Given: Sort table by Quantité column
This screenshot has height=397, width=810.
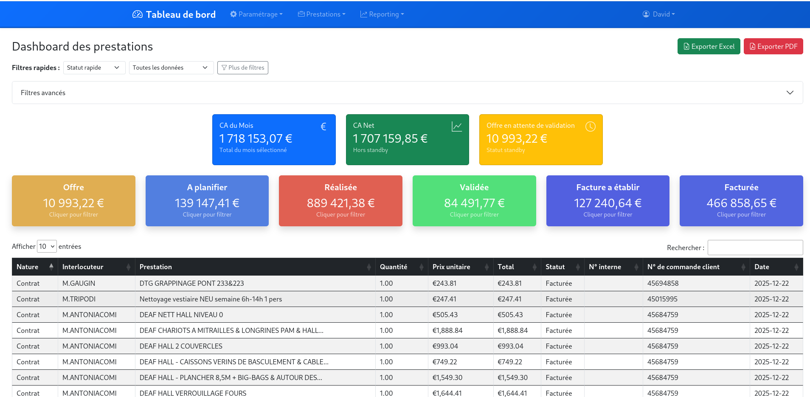Looking at the screenshot, I should coord(402,267).
